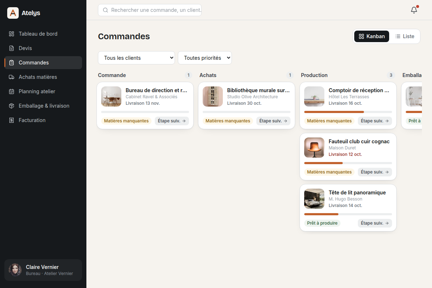Open Bibliothèque murale thumbnail image
The image size is (432, 288).
pos(213,96)
